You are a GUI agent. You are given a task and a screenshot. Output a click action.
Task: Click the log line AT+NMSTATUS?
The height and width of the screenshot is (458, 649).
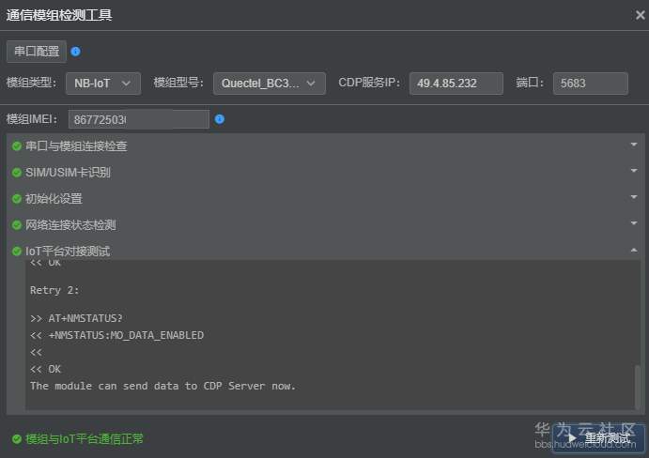pos(76,318)
